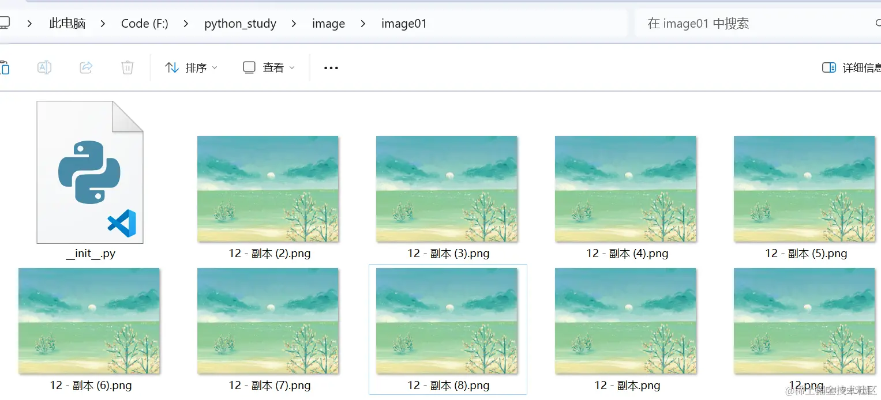Click the 查看 view icon
The width and height of the screenshot is (881, 400).
tap(249, 67)
